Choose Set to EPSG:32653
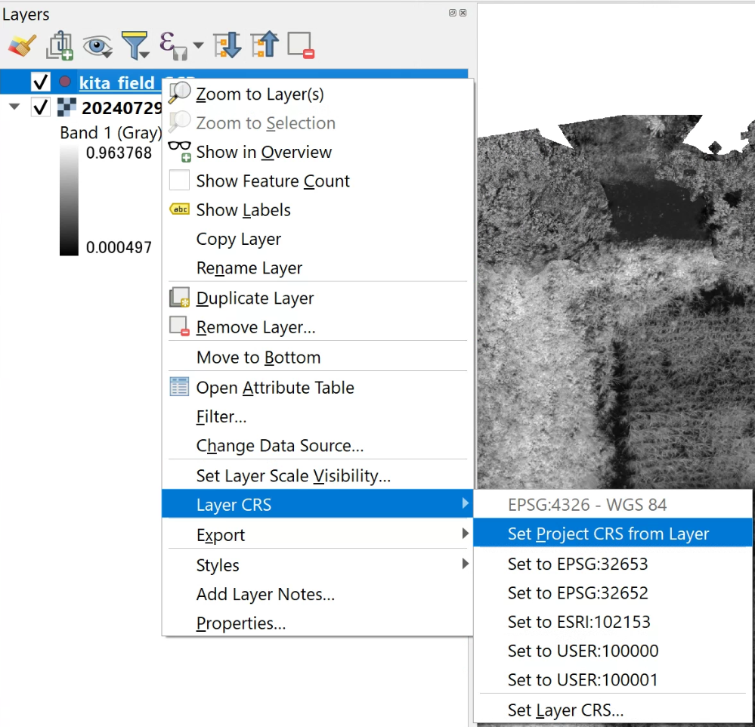Viewport: 755px width, 727px height. click(612, 564)
